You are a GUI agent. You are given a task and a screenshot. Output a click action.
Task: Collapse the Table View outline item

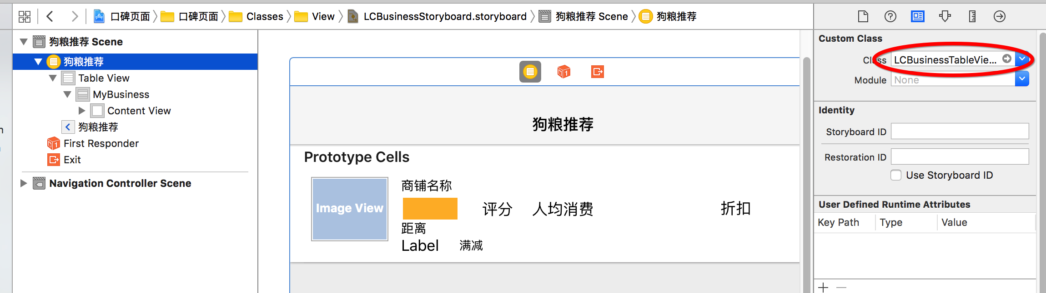click(53, 78)
